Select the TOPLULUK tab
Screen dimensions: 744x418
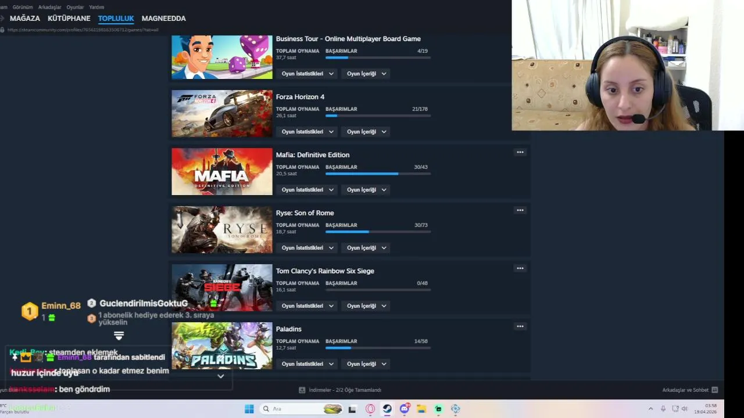(x=116, y=19)
